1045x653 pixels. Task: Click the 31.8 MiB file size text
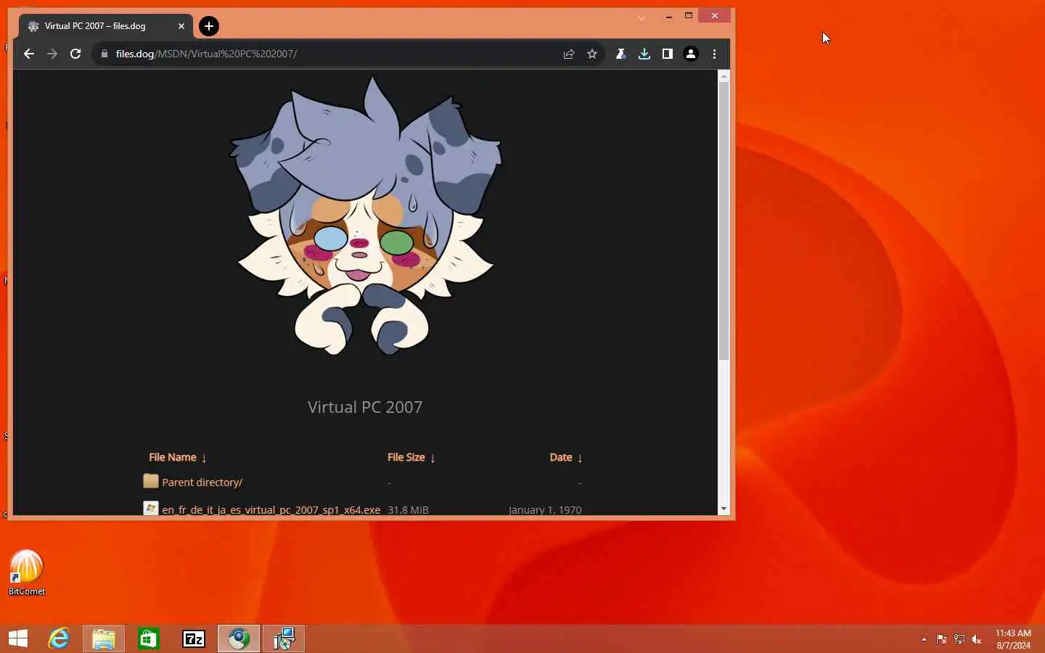click(x=408, y=509)
